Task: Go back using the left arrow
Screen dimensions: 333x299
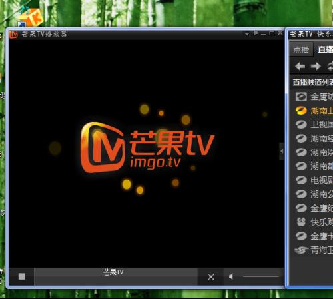Action: coord(300,66)
